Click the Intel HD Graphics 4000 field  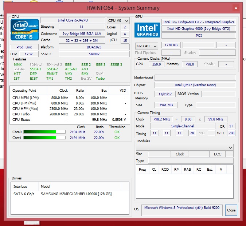[x=199, y=29]
